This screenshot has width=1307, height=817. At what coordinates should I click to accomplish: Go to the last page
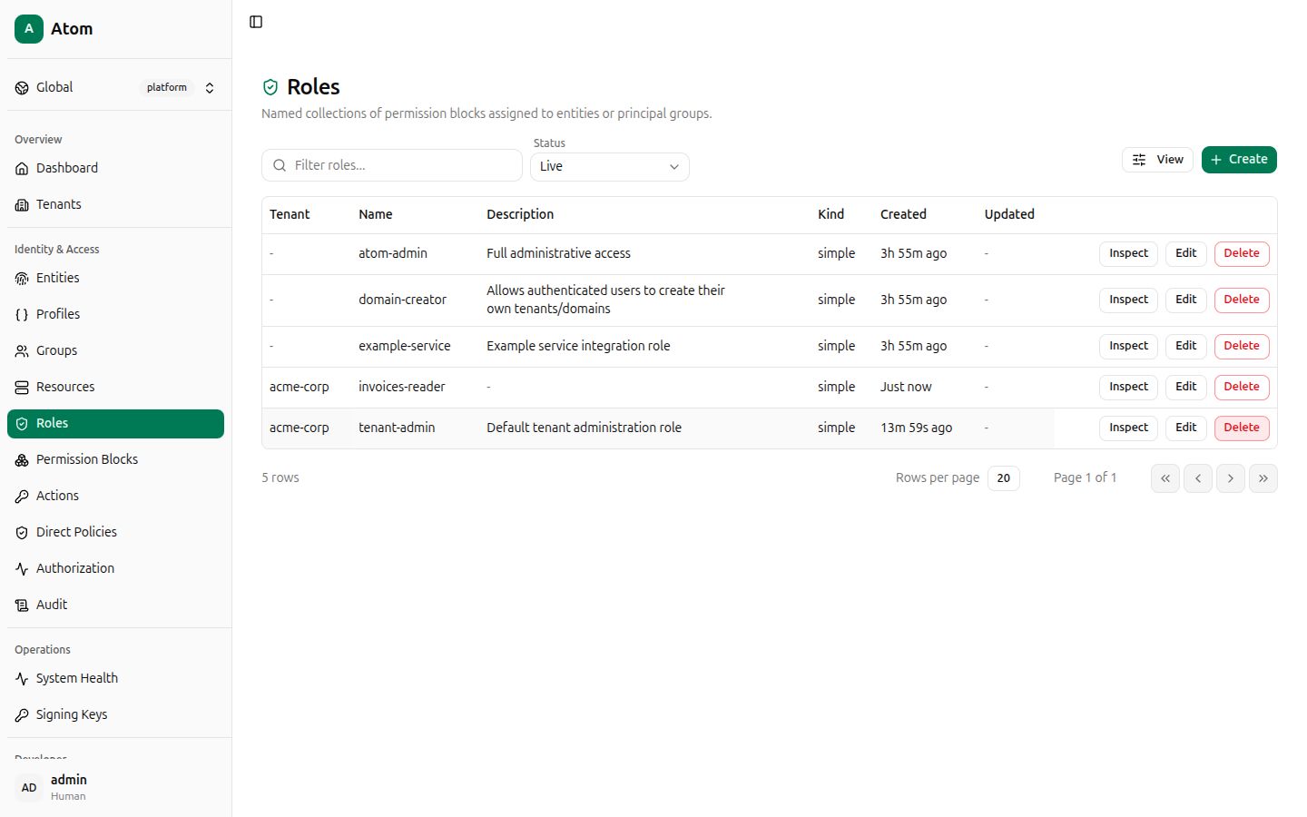pos(1263,478)
